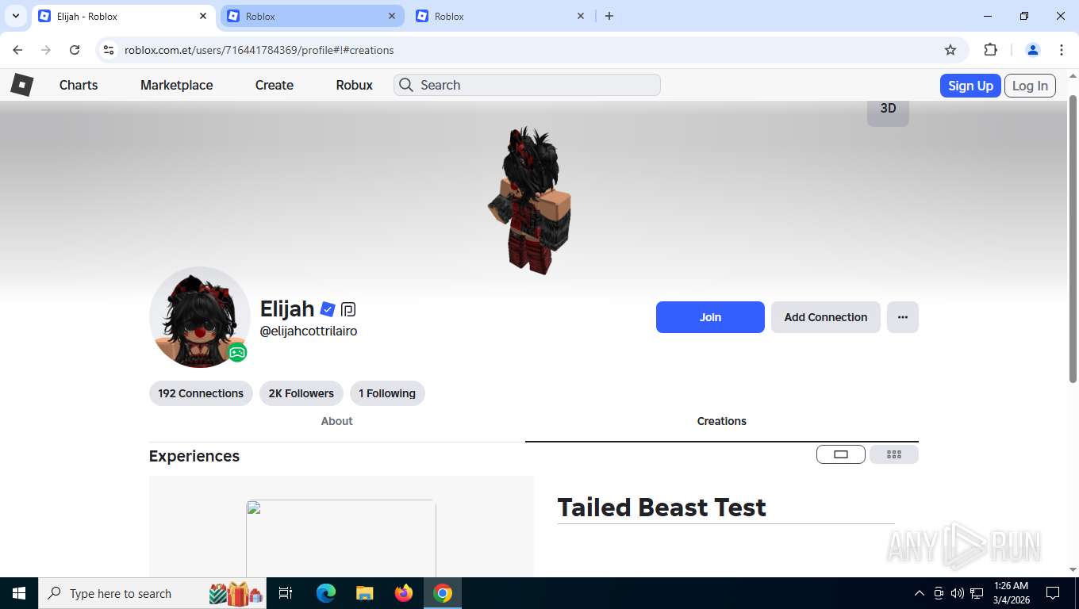The width and height of the screenshot is (1079, 609).
Task: Open the notification center icon
Action: (1053, 593)
